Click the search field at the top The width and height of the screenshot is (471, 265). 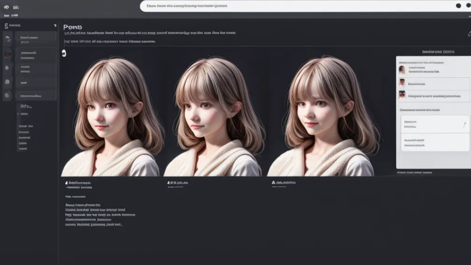pos(294,6)
